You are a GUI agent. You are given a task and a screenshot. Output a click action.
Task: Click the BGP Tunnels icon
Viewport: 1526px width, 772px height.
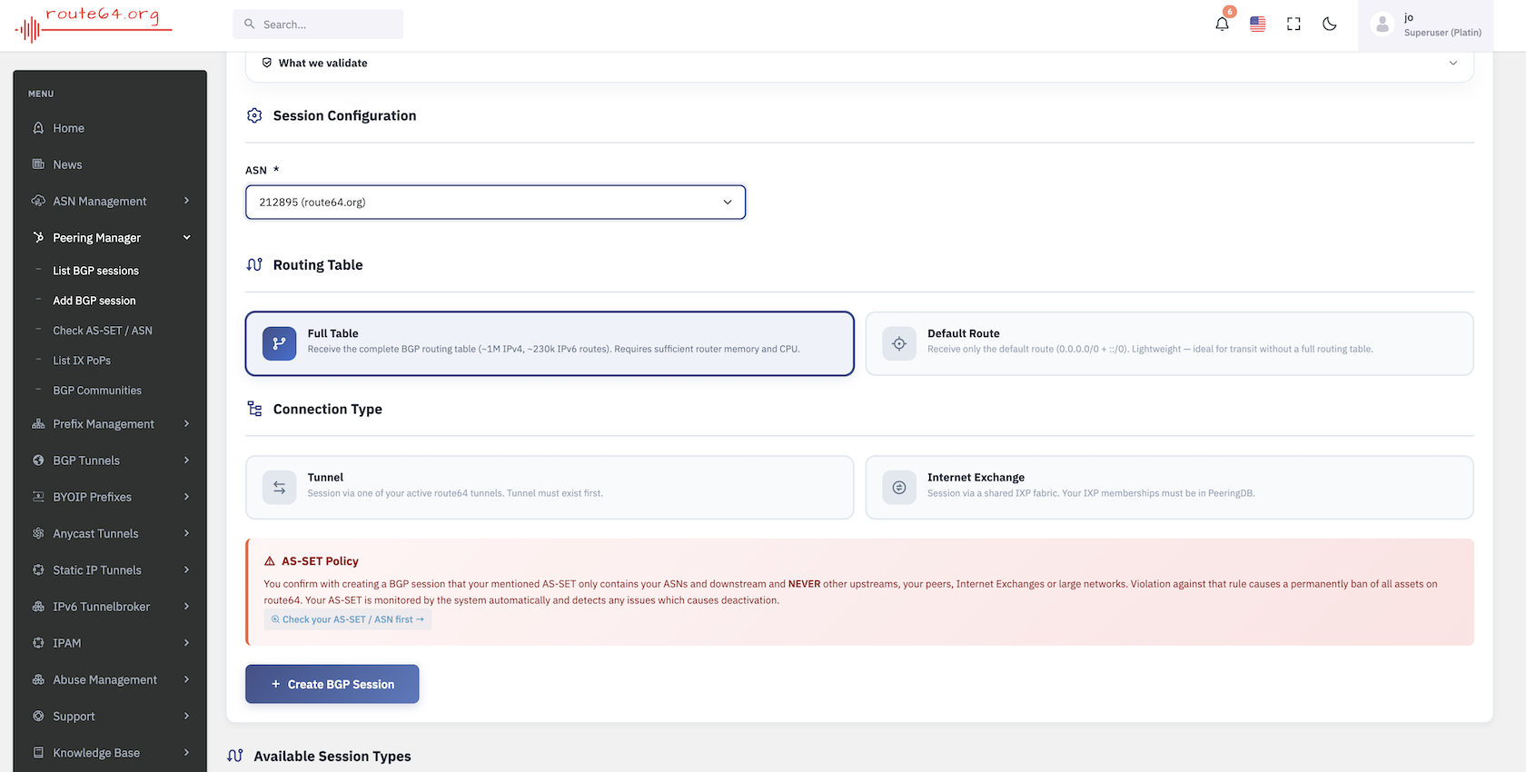(38, 460)
